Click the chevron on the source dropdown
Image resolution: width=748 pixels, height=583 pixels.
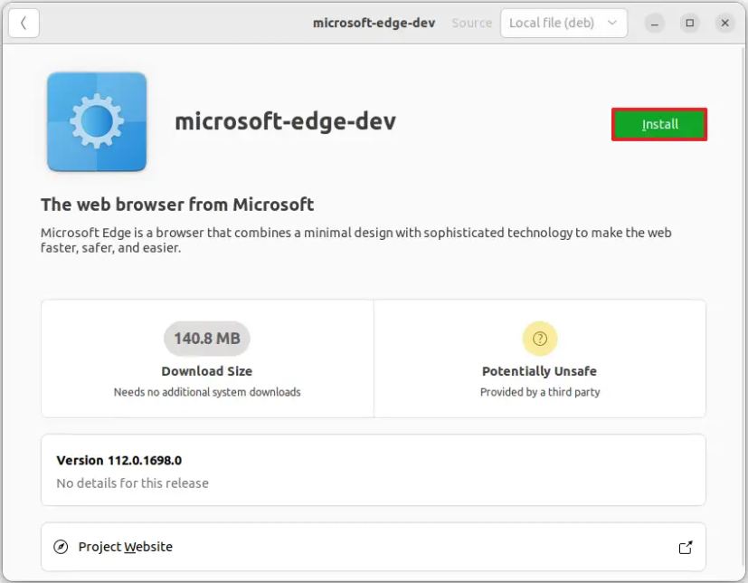coord(611,23)
